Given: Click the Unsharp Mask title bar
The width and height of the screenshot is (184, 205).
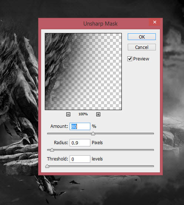Looking at the screenshot, I should (100, 24).
